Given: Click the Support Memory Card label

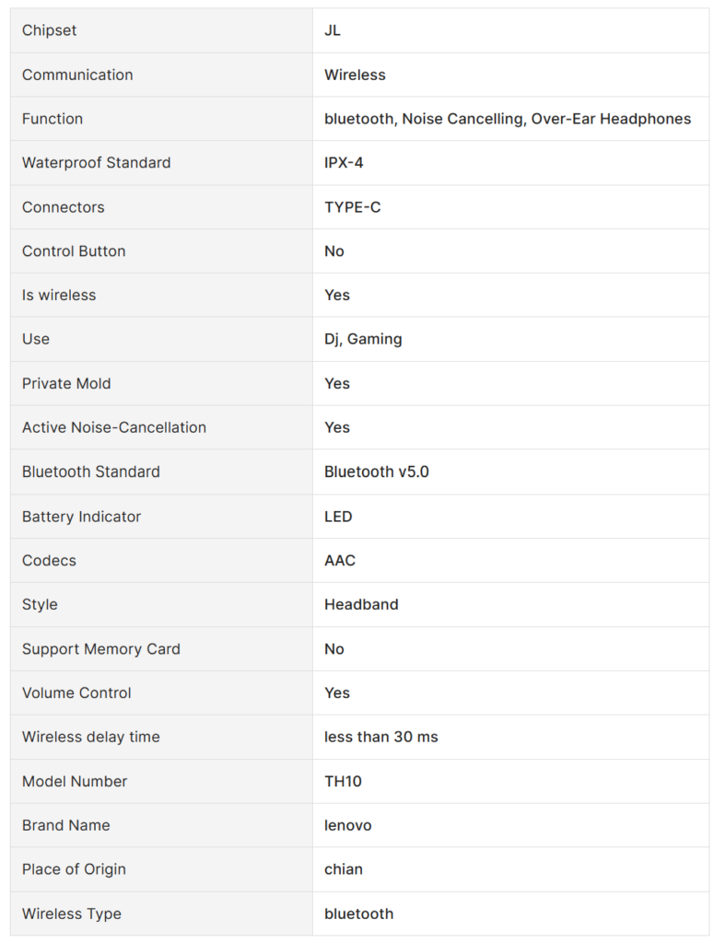Looking at the screenshot, I should pyautogui.click(x=101, y=649).
